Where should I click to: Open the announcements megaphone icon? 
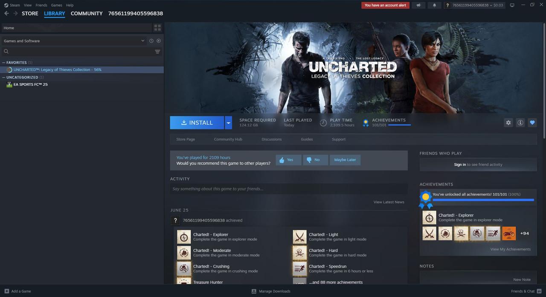click(x=418, y=5)
